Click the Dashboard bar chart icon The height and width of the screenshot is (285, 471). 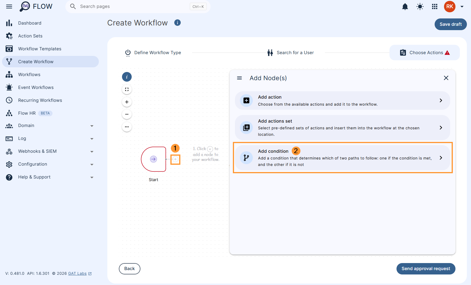pos(9,23)
